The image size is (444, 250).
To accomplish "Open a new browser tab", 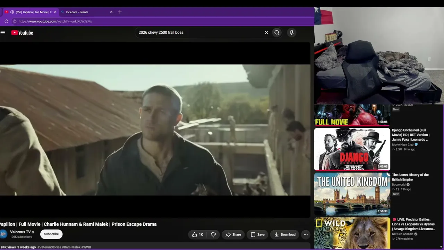I will tap(120, 12).
